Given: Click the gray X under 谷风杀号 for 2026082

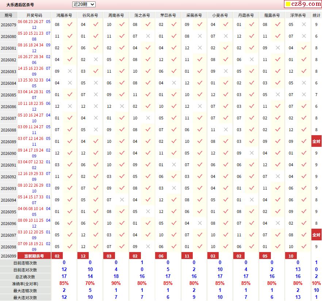Looking at the screenshot, I should [96, 60].
